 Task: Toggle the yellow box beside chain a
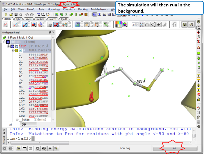pos(17,51)
